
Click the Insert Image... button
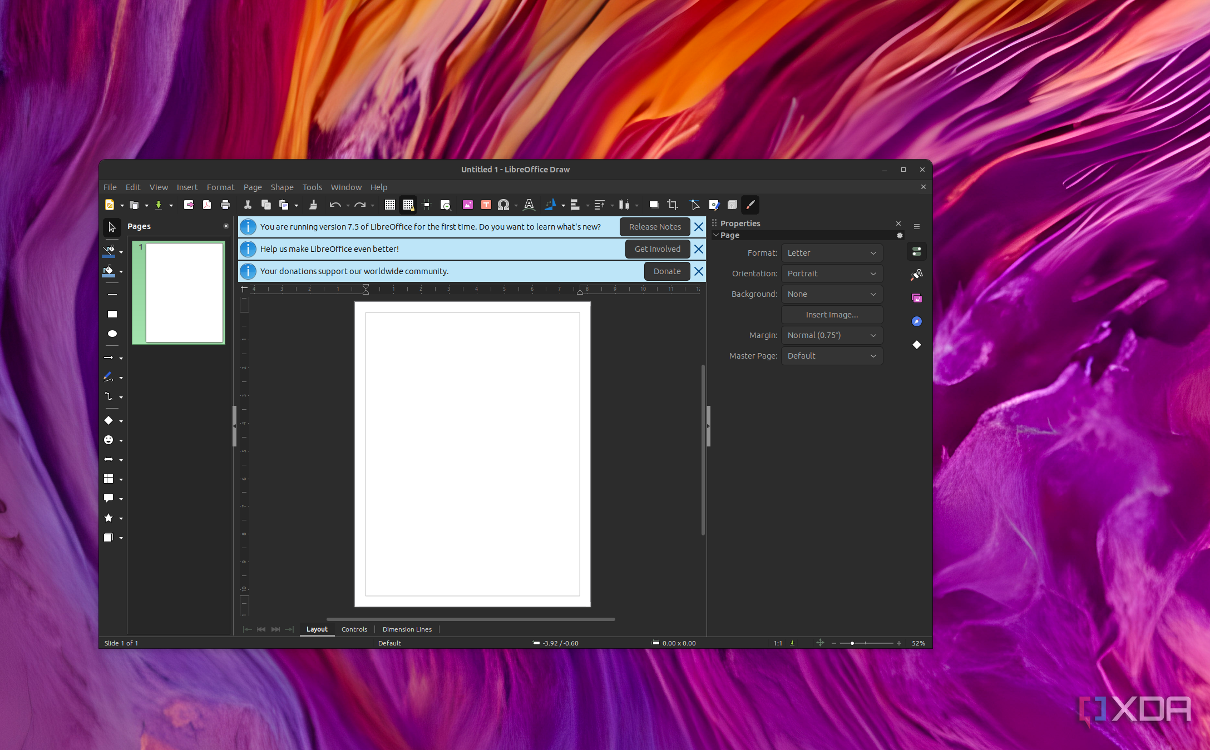[x=832, y=315]
